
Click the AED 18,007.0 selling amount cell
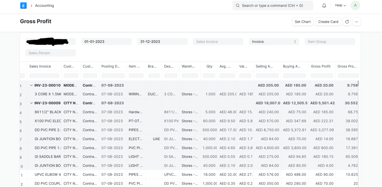point(268,103)
